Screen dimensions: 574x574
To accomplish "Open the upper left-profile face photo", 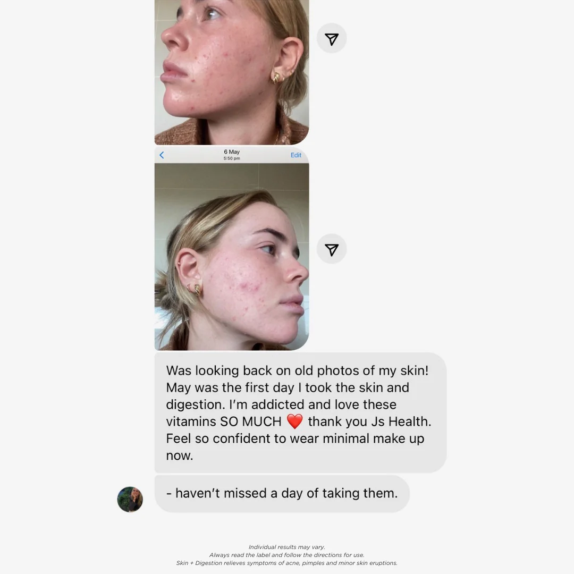I will (x=232, y=72).
